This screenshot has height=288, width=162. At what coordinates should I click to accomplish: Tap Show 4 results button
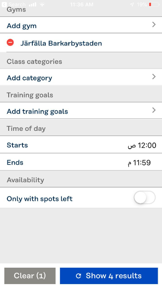tap(109, 275)
